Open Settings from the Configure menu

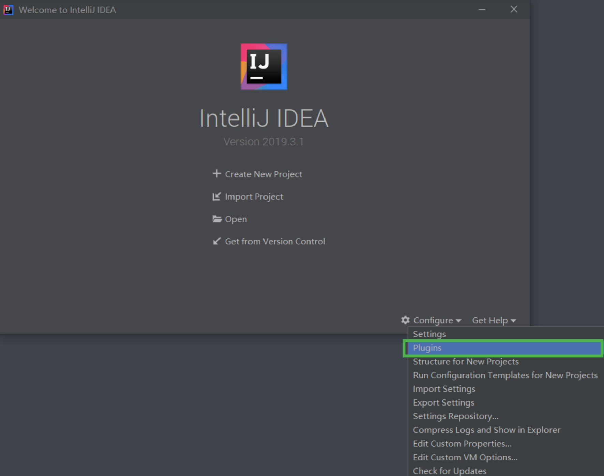point(506,334)
